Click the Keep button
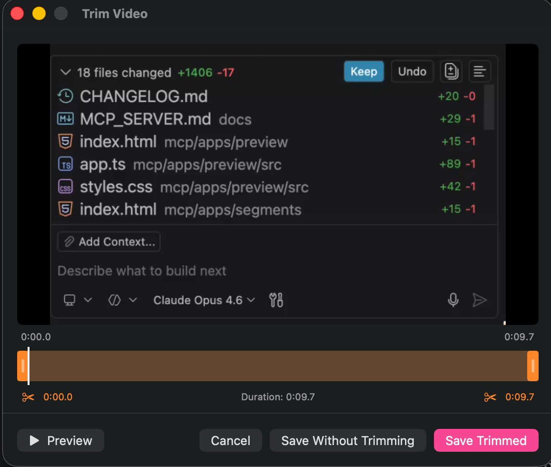551x467 pixels. [x=364, y=71]
